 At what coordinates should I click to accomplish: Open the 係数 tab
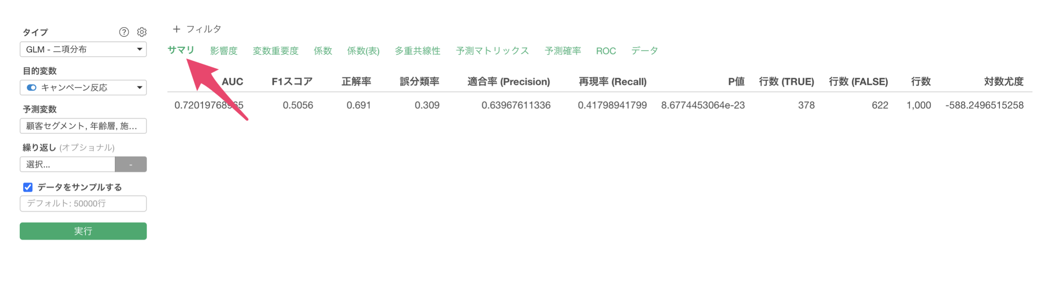(x=322, y=51)
